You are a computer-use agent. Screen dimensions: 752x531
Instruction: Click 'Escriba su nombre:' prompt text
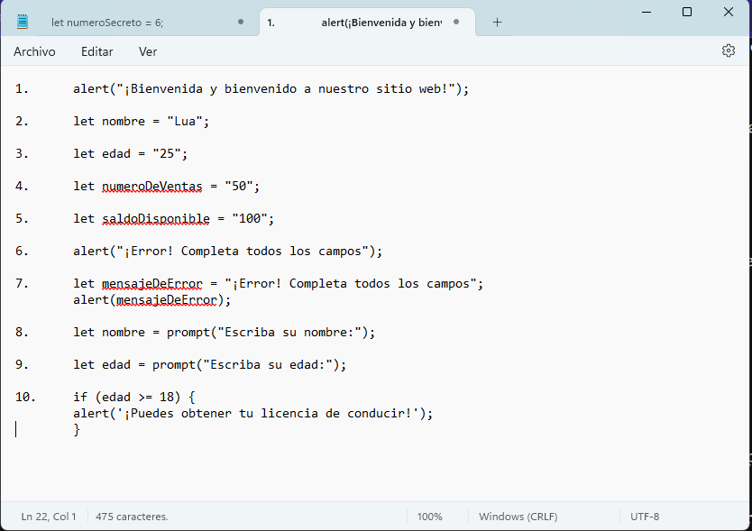(x=289, y=333)
